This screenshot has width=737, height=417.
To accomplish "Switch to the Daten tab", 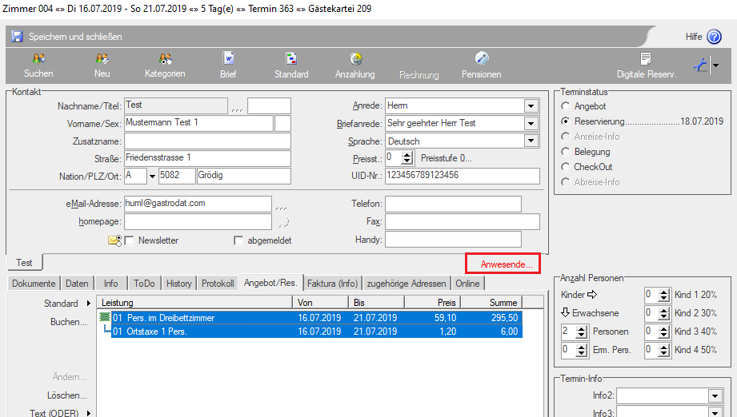I will (x=77, y=284).
